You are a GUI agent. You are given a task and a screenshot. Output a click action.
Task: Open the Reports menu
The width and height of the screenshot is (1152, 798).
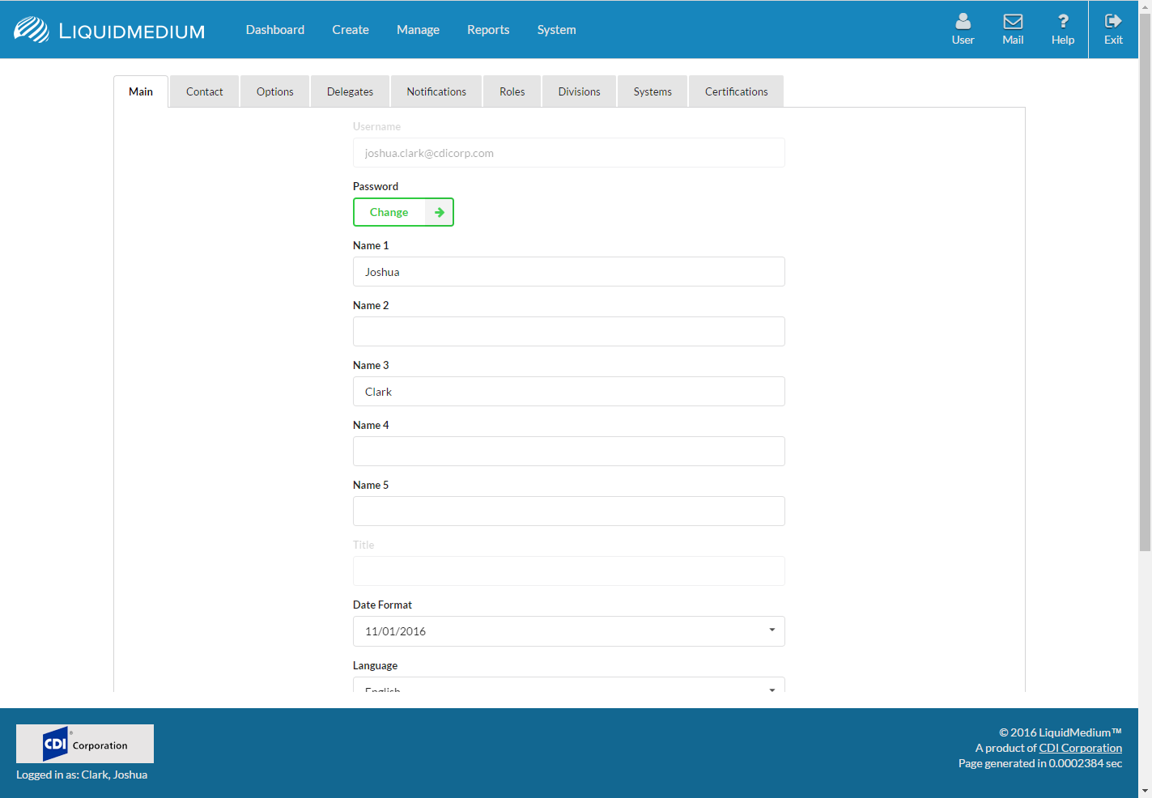[488, 30]
